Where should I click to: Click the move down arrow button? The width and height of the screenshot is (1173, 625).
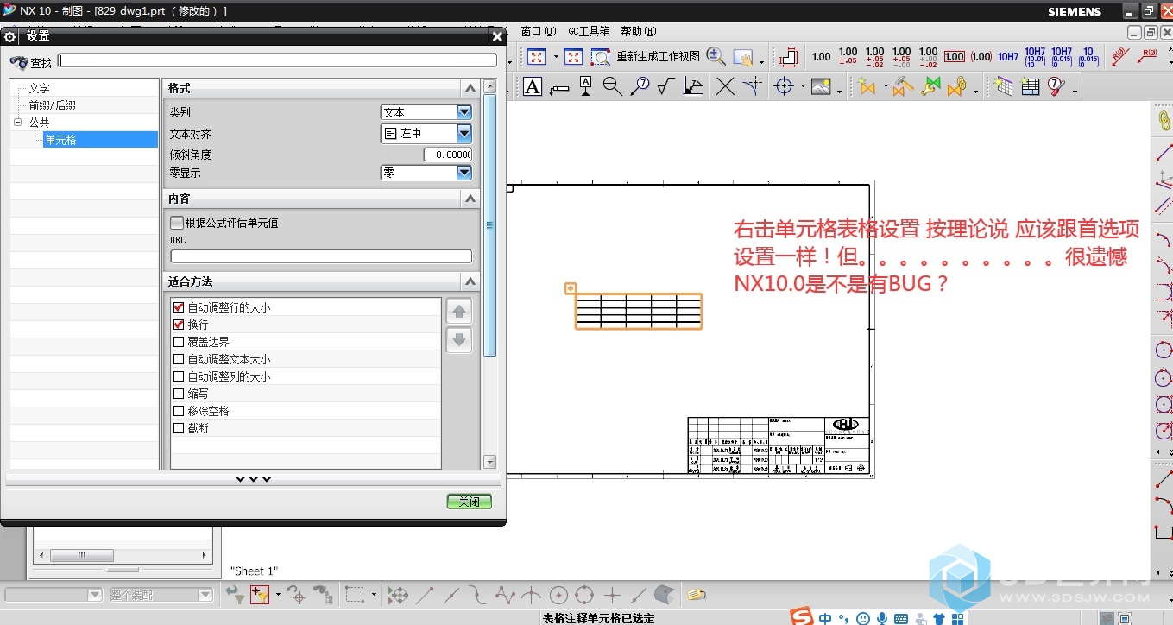click(459, 340)
